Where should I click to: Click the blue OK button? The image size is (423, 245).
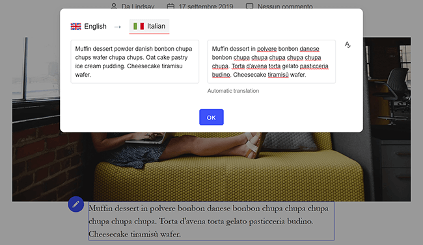point(211,117)
